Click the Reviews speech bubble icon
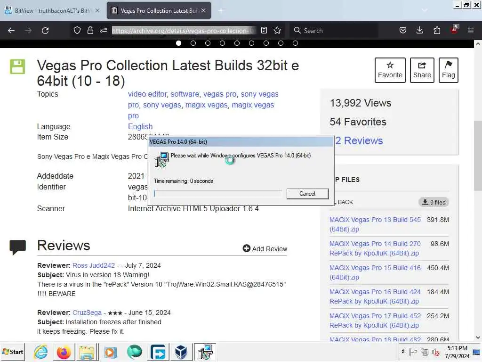The image size is (482, 362). 17,247
